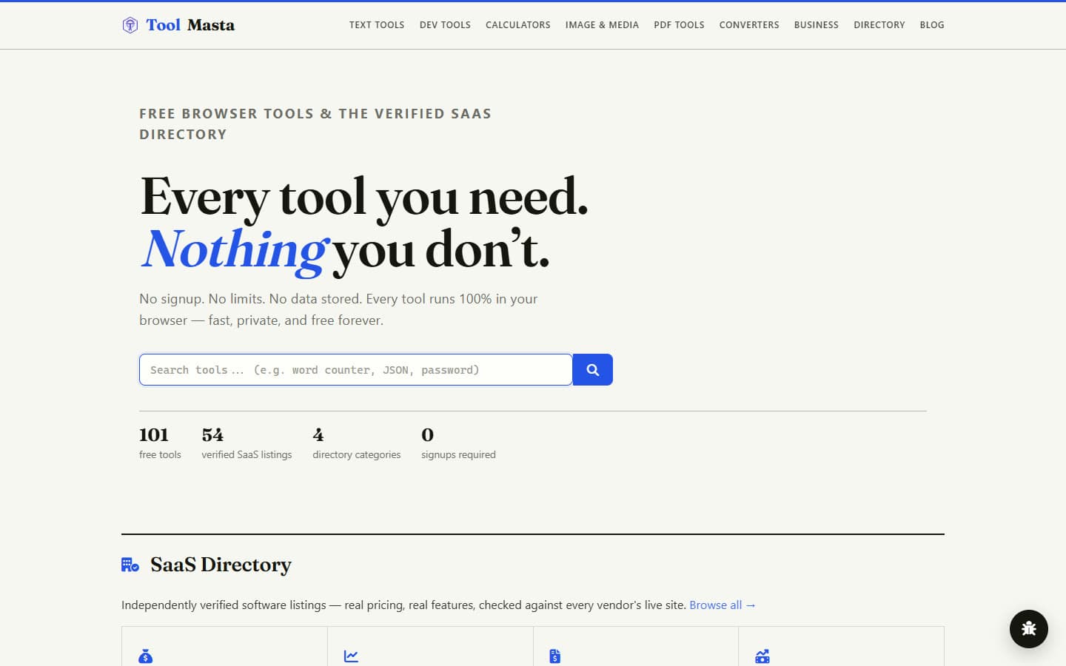Click the Tool Masta shield logo icon
The height and width of the screenshot is (666, 1066).
click(x=130, y=25)
